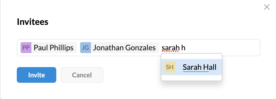The height and width of the screenshot is (99, 276).
Task: Select the Paul Phillips invitee chip name
Action: 54,48
